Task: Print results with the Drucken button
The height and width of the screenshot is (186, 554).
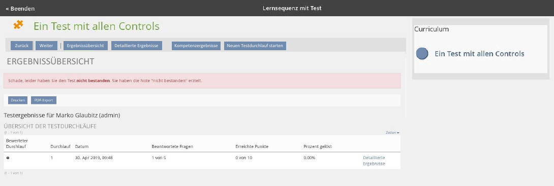Action: 18,100
